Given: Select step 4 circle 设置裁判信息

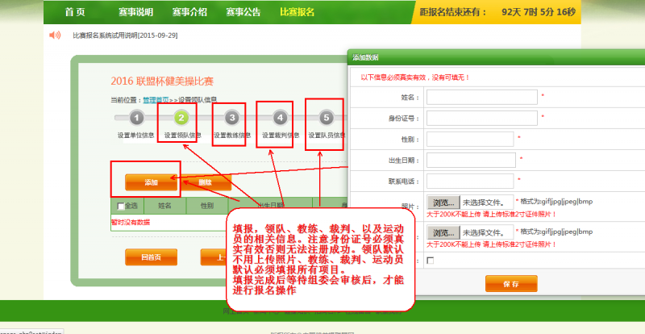Looking at the screenshot, I should 280,118.
